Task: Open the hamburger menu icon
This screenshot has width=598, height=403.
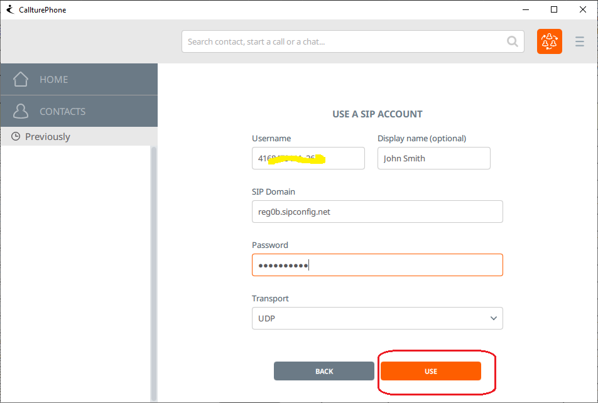Action: (580, 42)
